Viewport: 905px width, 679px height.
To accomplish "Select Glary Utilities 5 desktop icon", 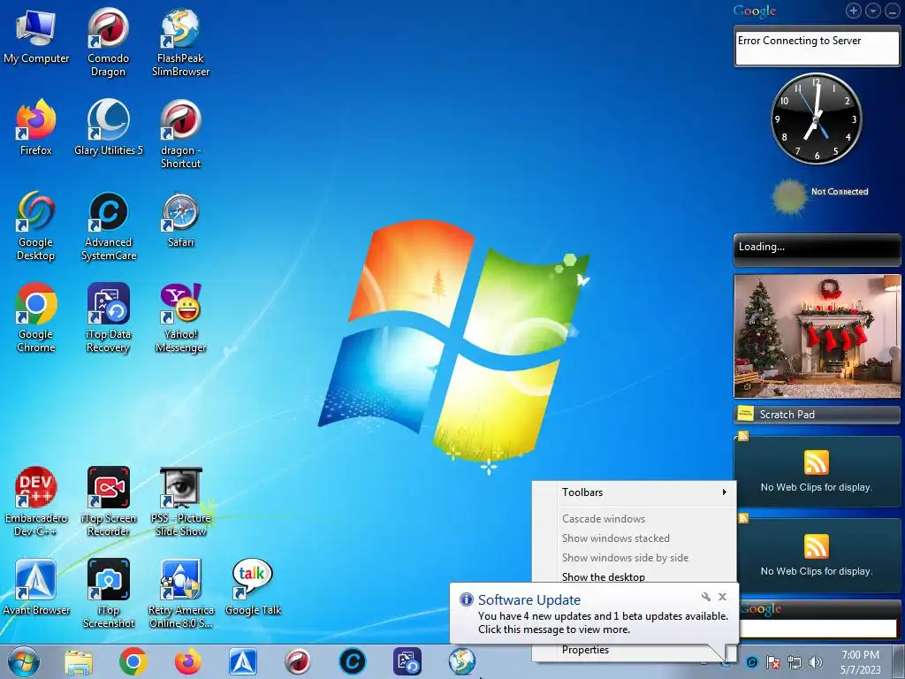I will click(x=108, y=127).
